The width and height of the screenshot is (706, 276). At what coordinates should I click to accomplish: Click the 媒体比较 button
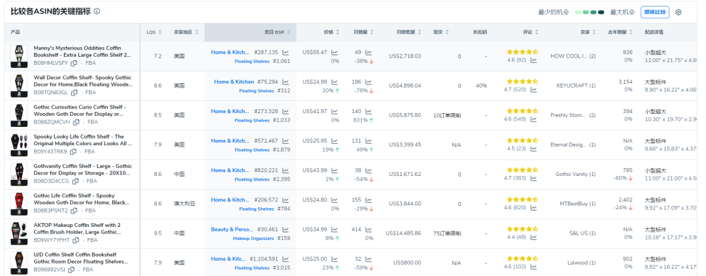654,12
